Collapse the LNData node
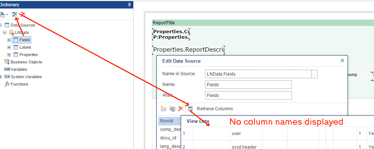This screenshot has width=374, height=149. pos(4,32)
